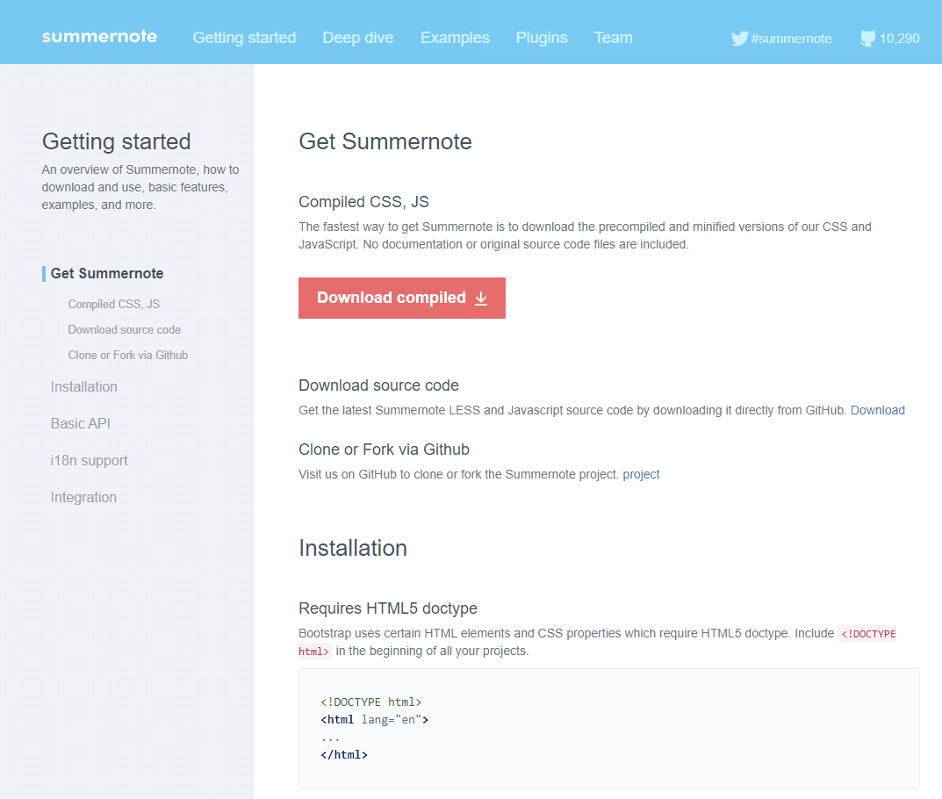The image size is (942, 799).
Task: Open the Getting started nav item
Action: (244, 38)
